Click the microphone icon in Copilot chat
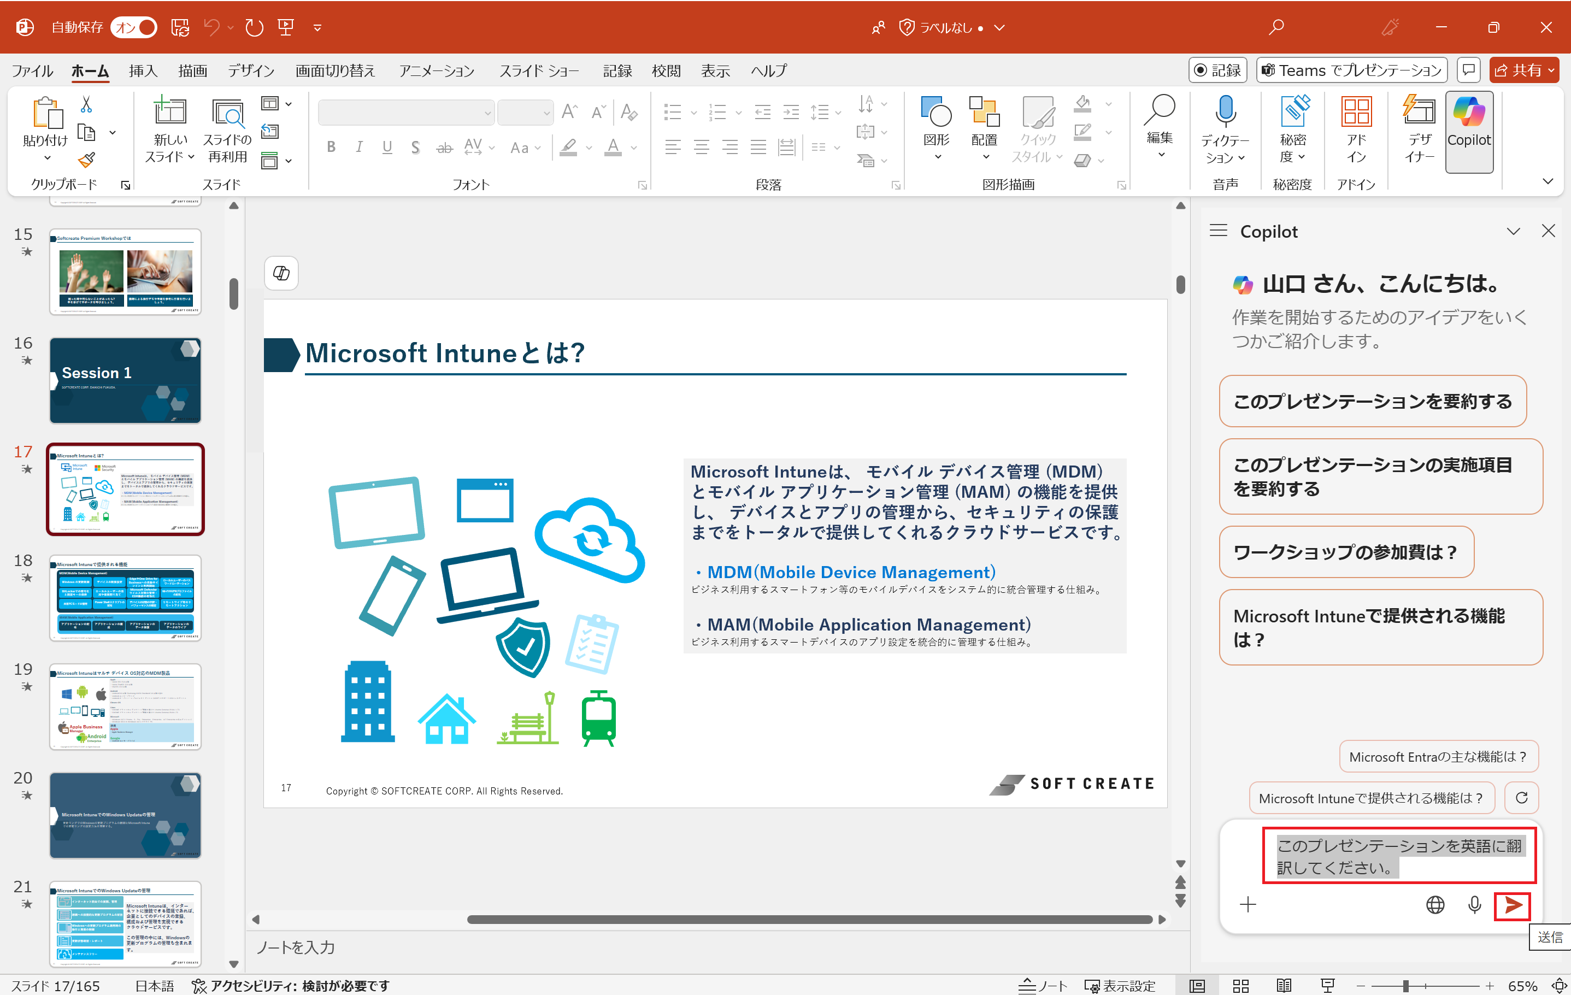The height and width of the screenshot is (995, 1571). (1473, 904)
